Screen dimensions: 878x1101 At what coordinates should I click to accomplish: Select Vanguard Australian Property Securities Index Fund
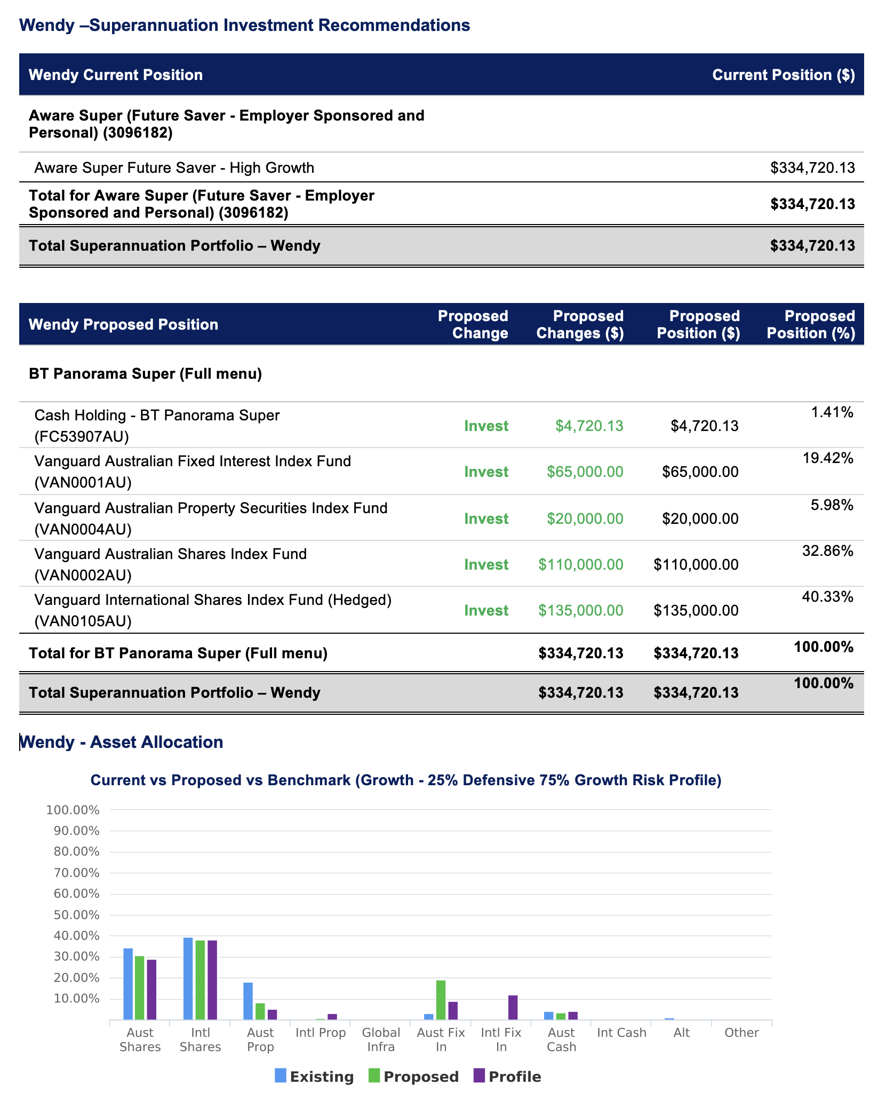[211, 518]
